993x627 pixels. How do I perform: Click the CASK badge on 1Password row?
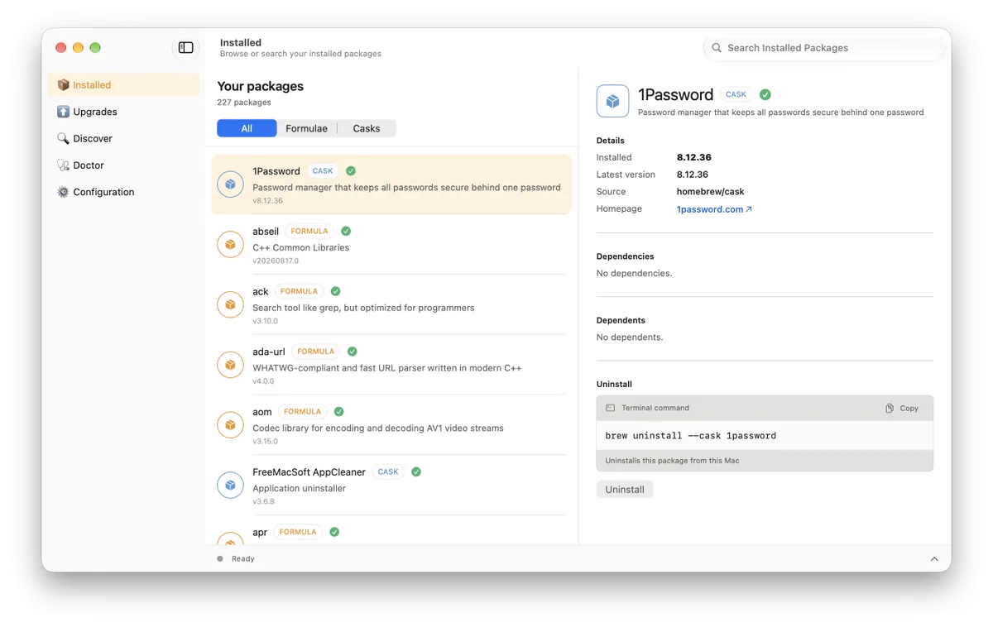click(x=323, y=171)
